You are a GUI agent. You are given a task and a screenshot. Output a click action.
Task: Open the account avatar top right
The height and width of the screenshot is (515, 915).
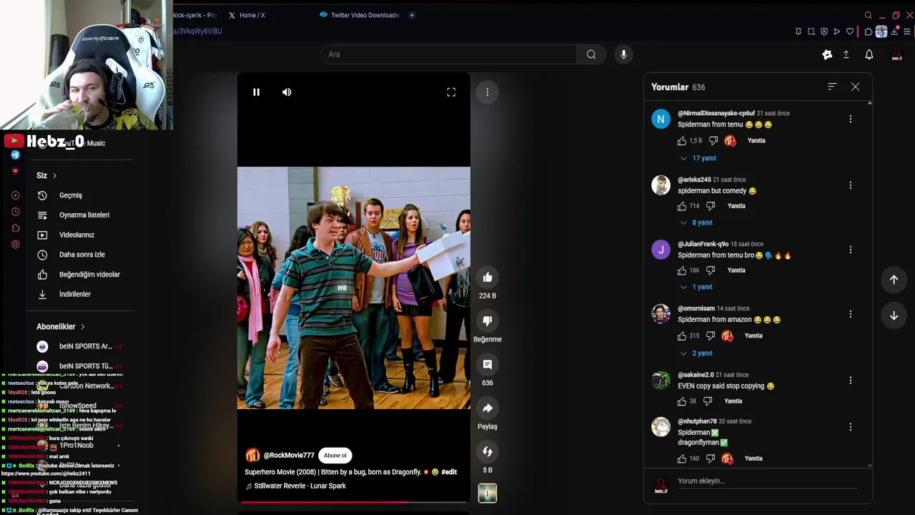[897, 54]
